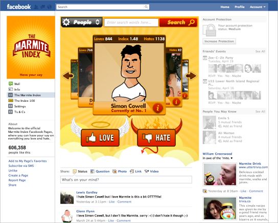
Task: Go to Home in the top bar
Action: (x=225, y=7)
